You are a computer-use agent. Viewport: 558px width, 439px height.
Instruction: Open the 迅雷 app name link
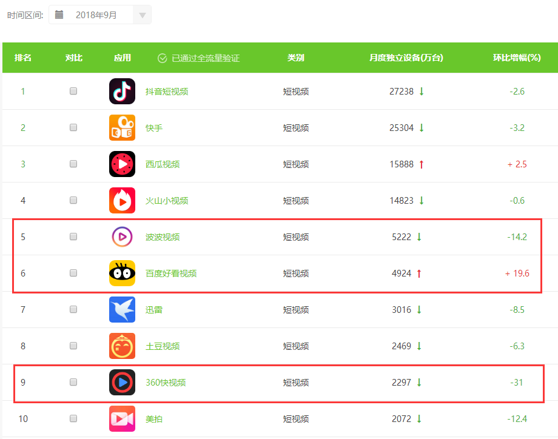[154, 310]
